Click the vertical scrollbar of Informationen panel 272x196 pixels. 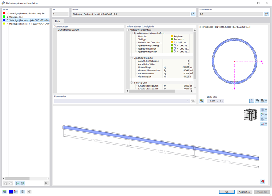(195, 55)
